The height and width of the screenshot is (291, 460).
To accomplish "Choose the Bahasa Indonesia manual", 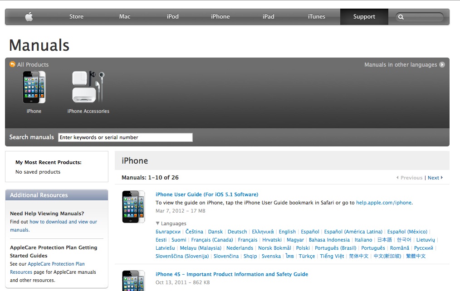I will [329, 240].
